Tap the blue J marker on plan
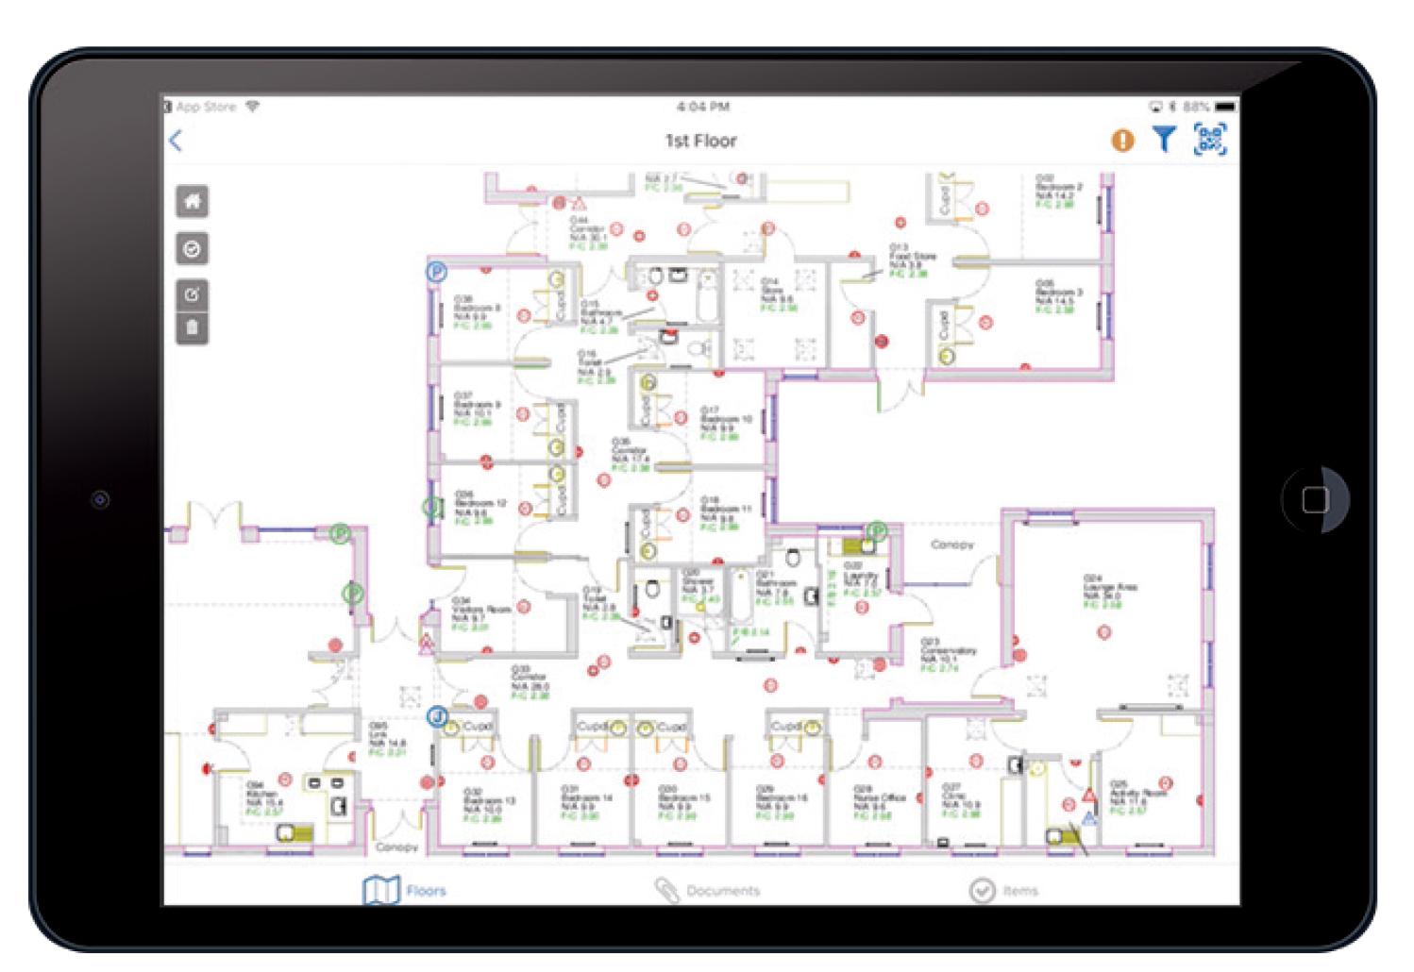Screen dimensions: 1414x972 coord(437,716)
